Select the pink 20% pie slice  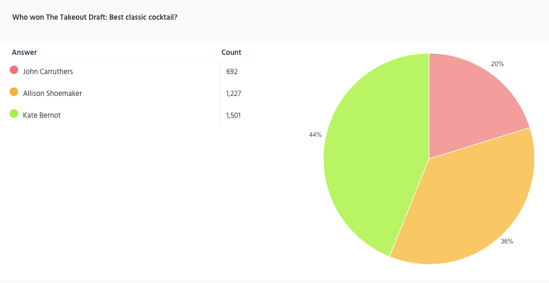point(470,101)
